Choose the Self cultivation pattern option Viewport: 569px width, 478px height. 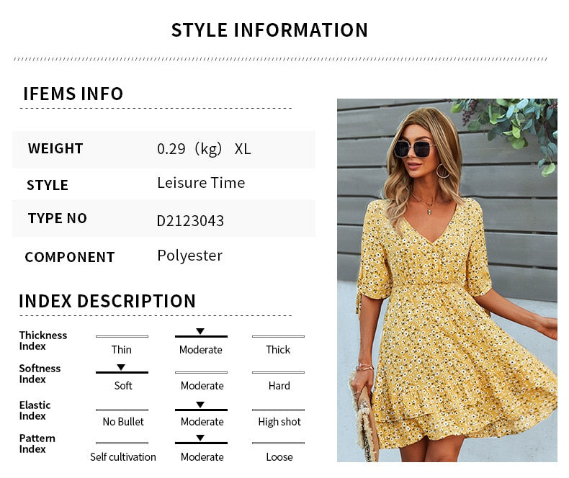123,457
